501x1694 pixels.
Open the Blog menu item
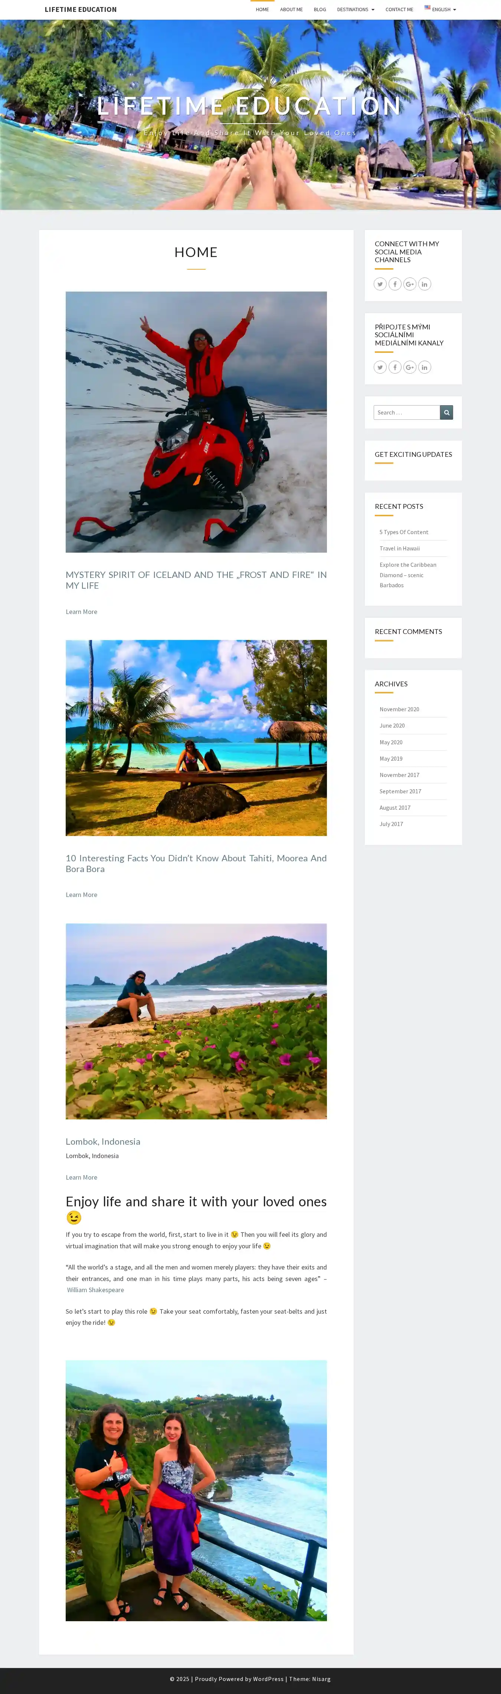pos(320,10)
